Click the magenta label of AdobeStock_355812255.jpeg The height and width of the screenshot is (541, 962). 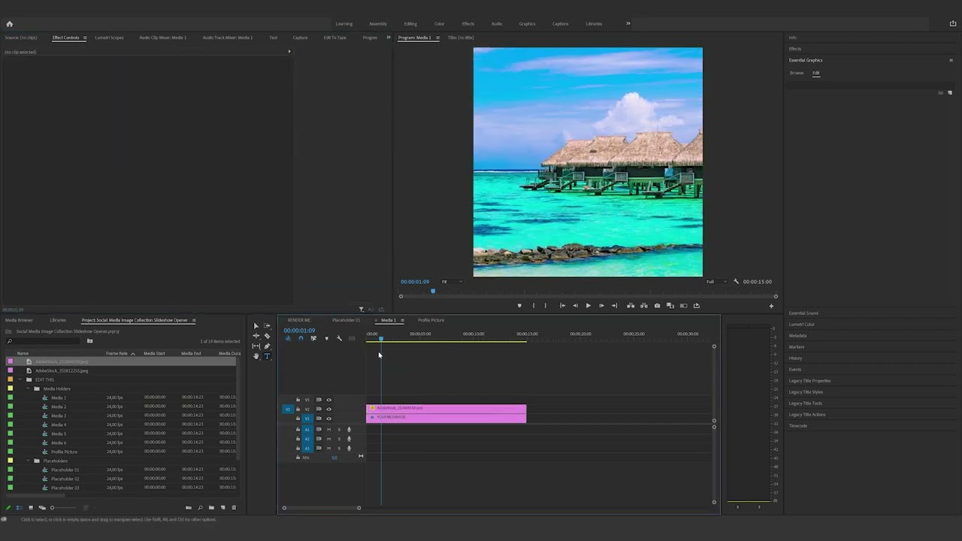[x=10, y=370]
